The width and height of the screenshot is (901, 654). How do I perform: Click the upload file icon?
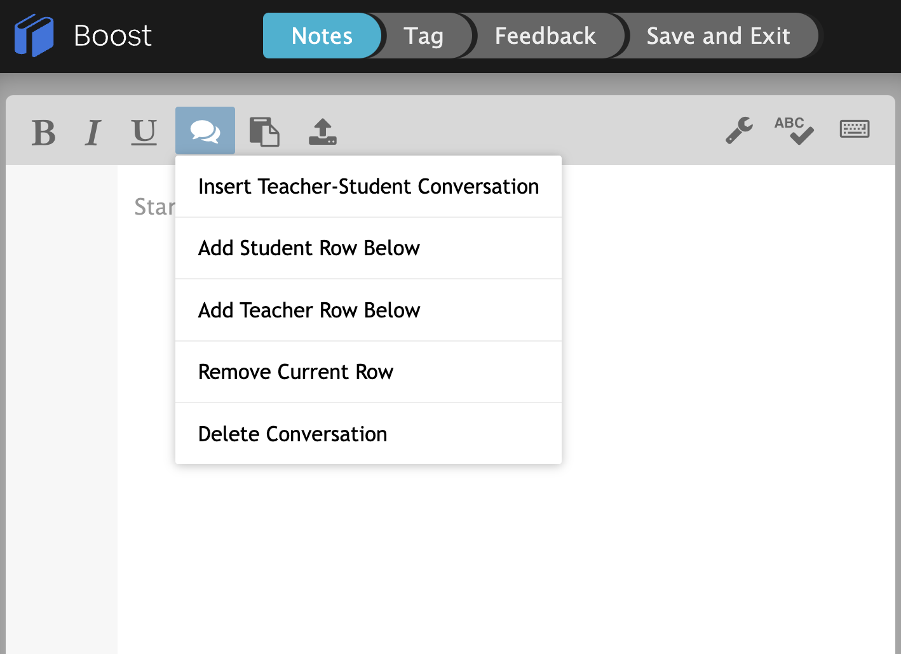click(x=323, y=131)
